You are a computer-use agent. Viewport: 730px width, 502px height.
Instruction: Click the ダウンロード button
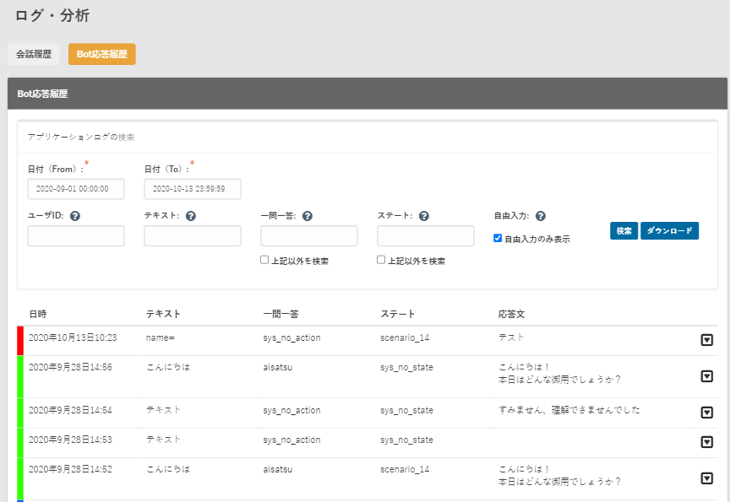(x=669, y=231)
